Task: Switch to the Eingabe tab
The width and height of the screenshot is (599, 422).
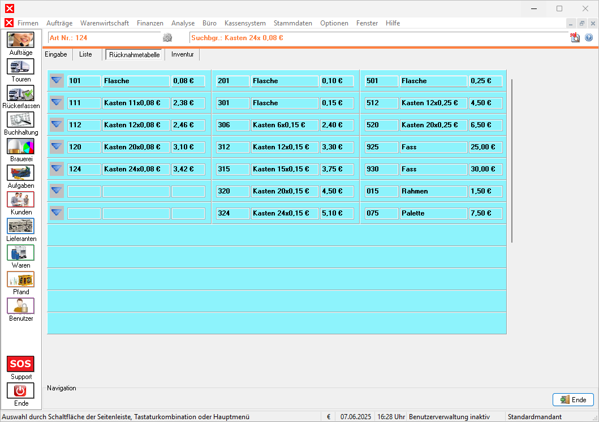Action: click(56, 55)
